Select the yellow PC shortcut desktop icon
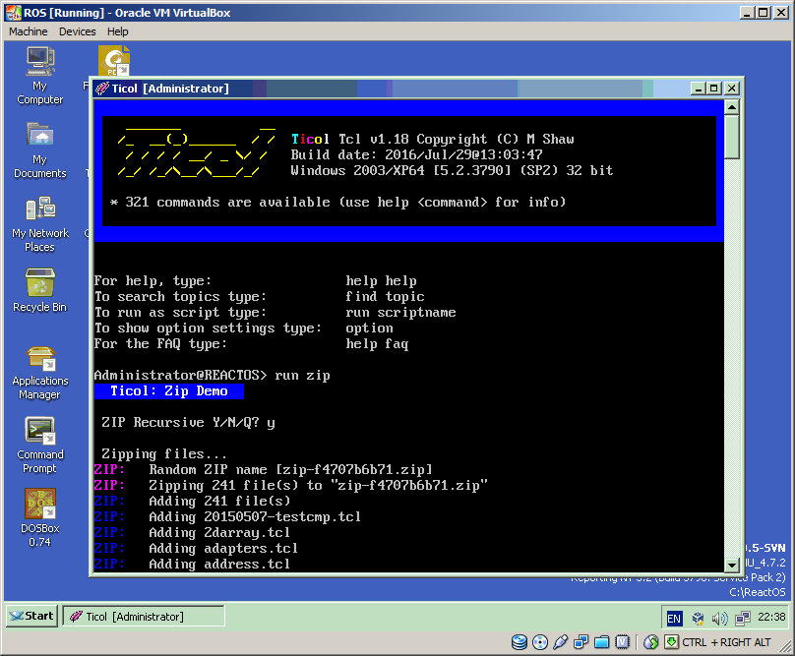The width and height of the screenshot is (795, 656). 114,61
